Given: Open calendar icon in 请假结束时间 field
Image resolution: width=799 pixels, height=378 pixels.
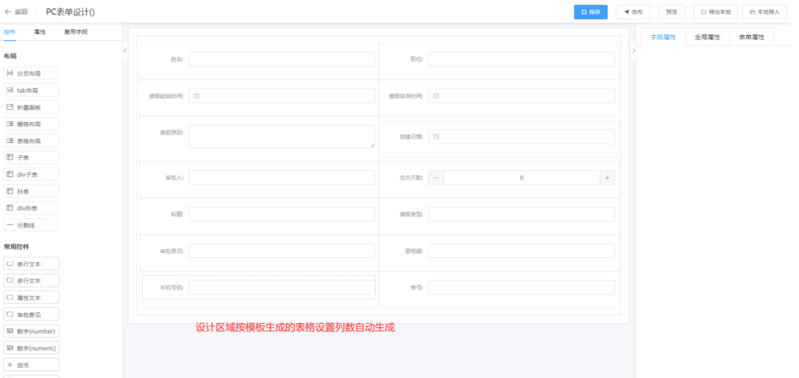Looking at the screenshot, I should coord(436,96).
